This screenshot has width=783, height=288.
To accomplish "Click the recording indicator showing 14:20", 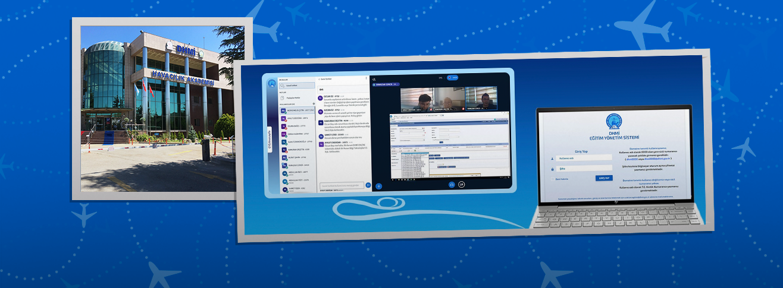I will (453, 77).
